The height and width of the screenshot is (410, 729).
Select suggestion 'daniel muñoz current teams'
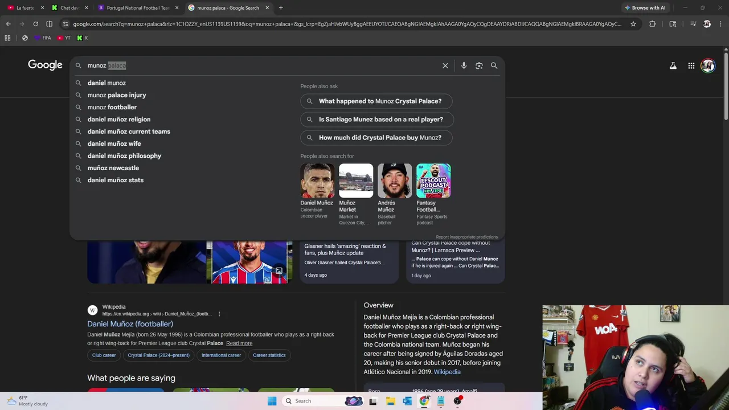click(129, 132)
